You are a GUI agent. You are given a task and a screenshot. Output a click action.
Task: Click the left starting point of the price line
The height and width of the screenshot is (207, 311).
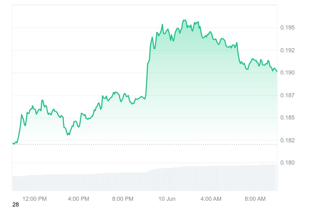pos(13,143)
